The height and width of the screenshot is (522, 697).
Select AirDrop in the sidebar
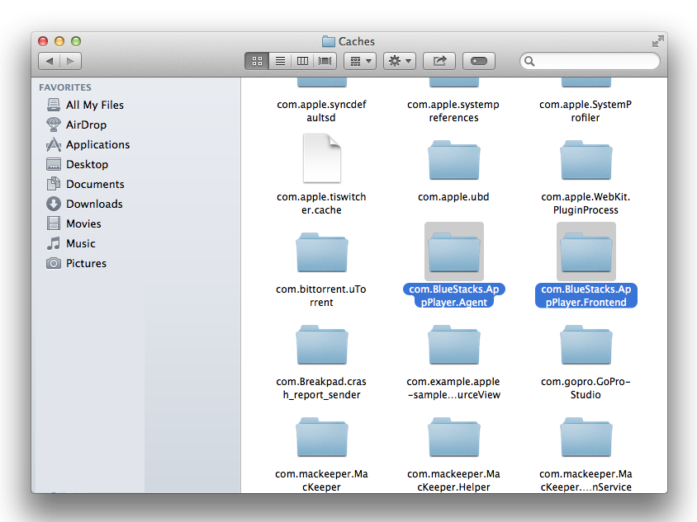(x=77, y=125)
